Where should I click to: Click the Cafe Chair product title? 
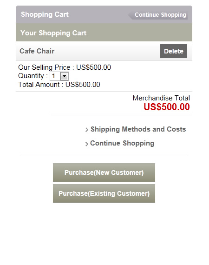pos(37,51)
